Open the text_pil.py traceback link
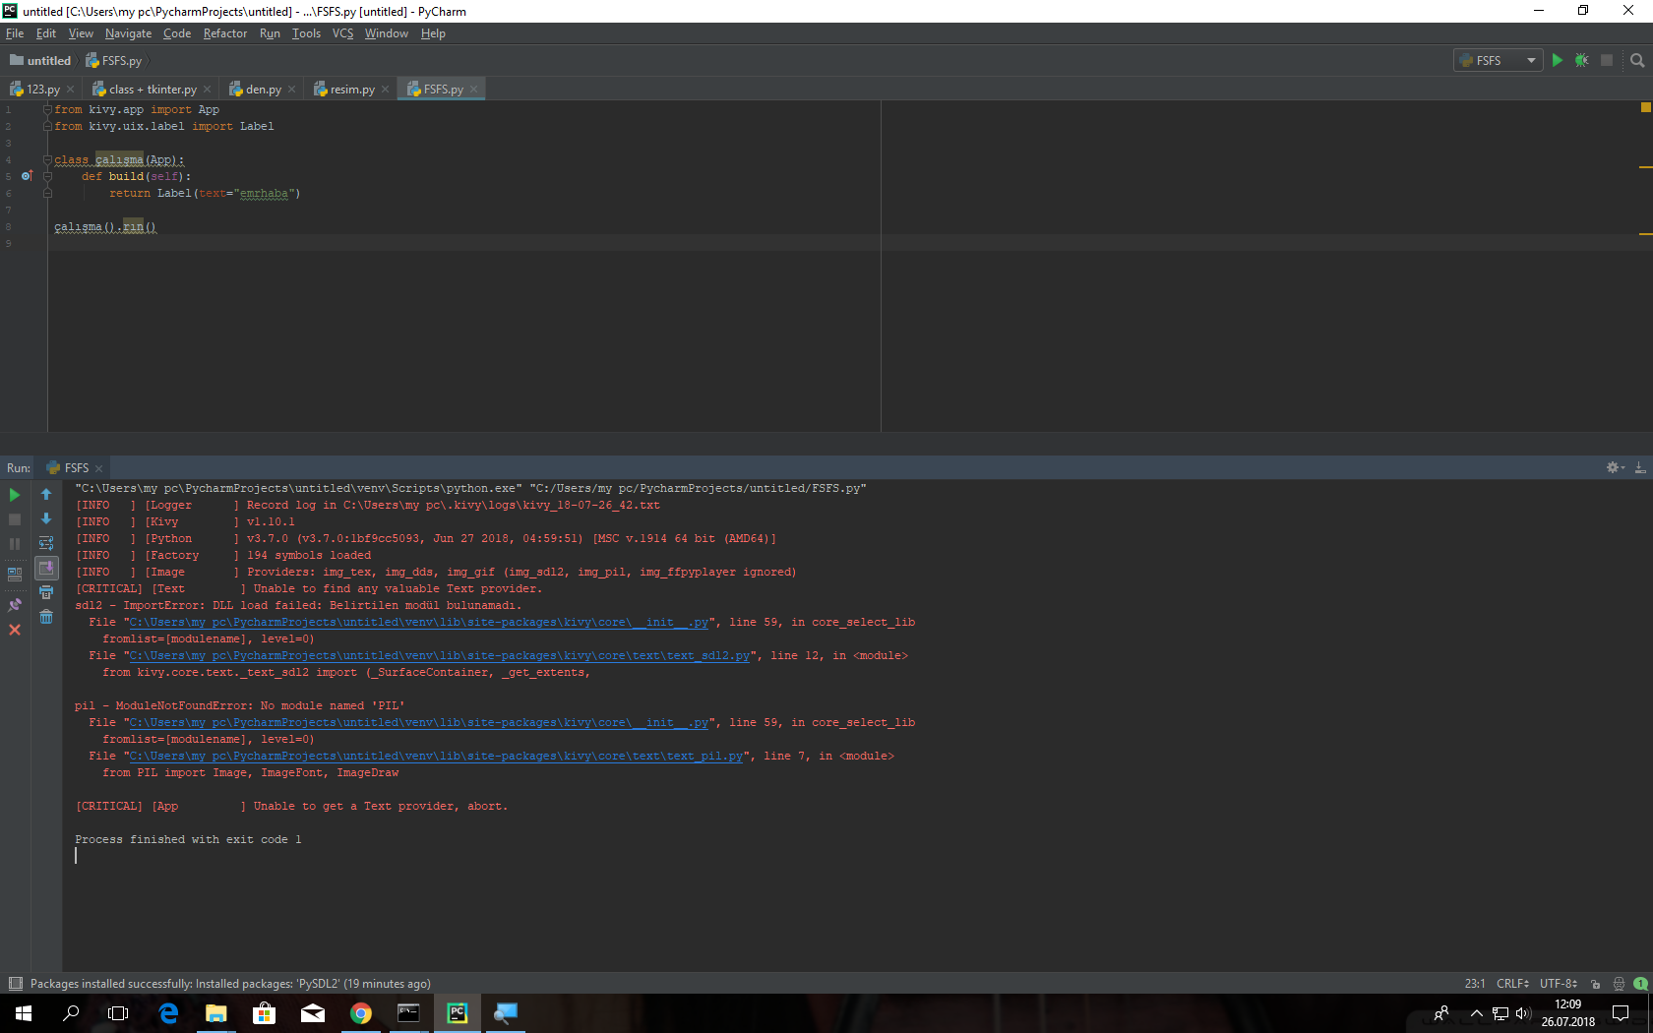 tap(437, 757)
